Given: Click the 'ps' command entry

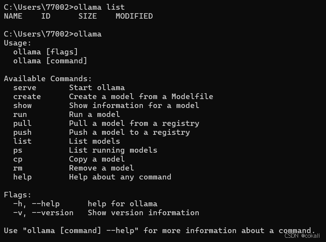Looking at the screenshot, I should point(18,151).
